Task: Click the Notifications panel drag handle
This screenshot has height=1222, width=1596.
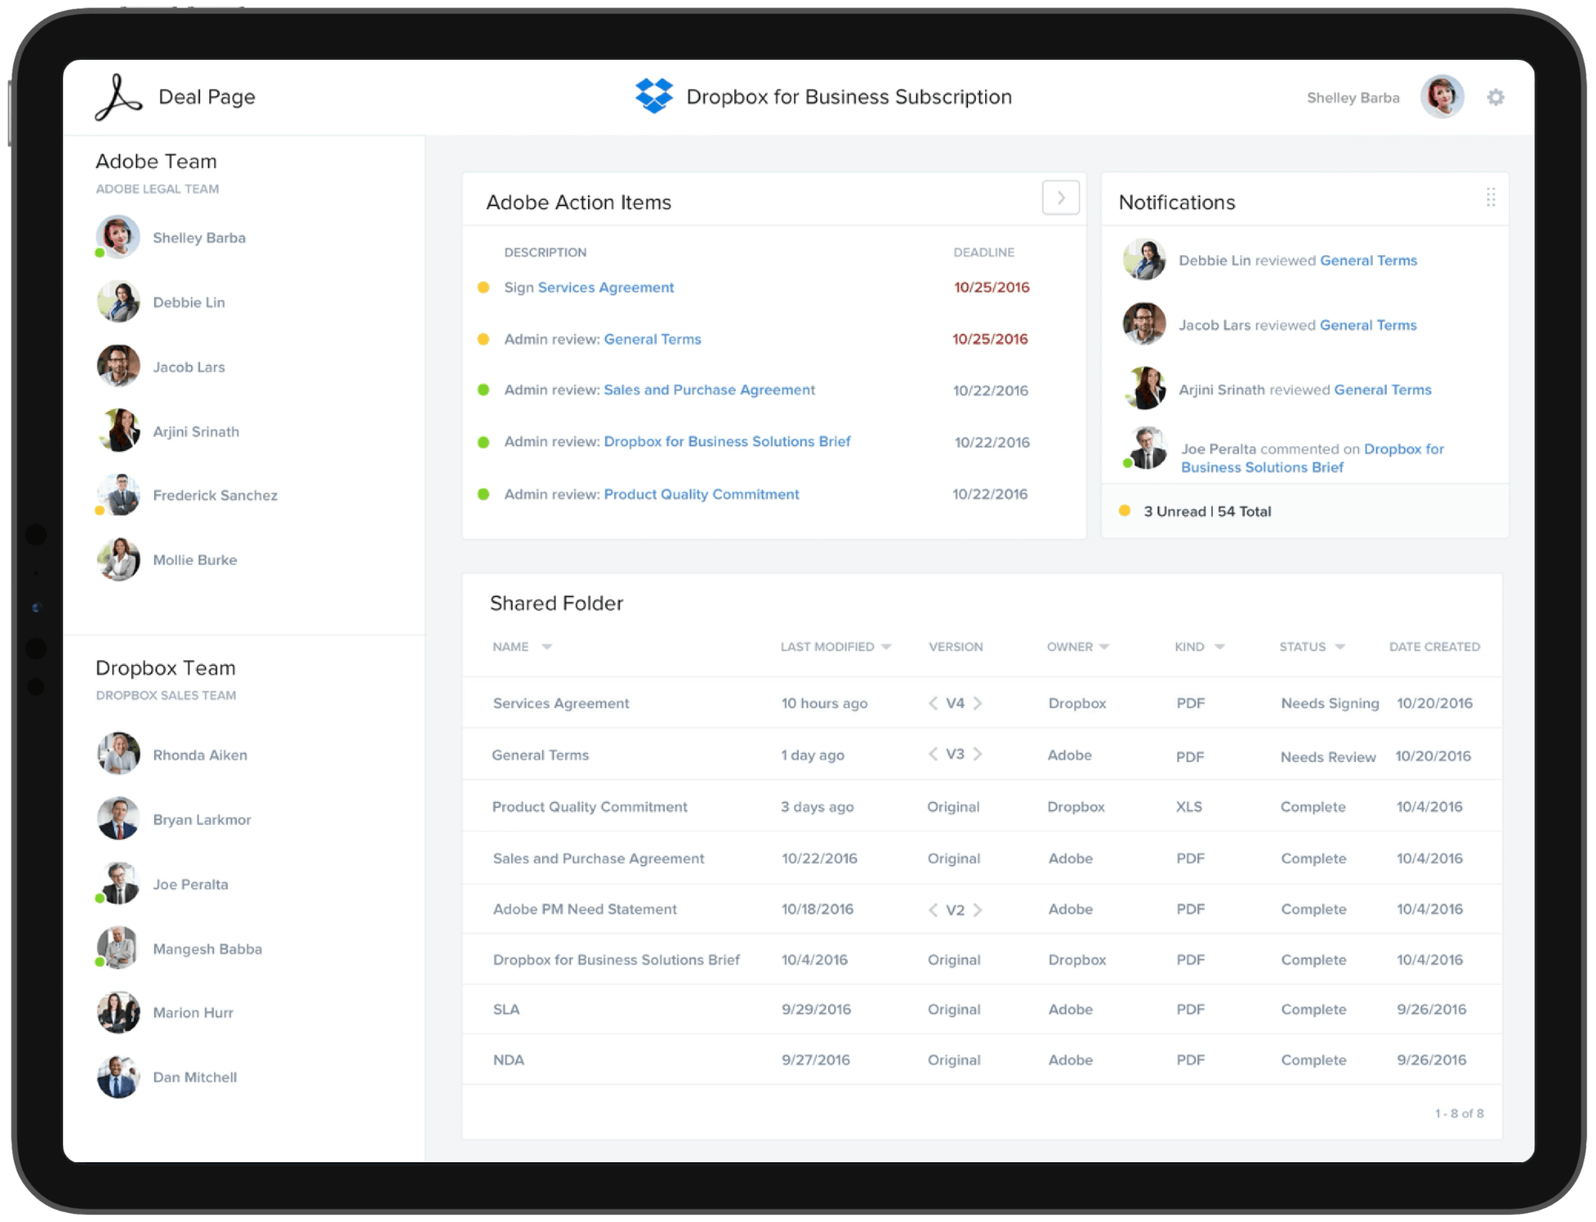Action: (1490, 197)
